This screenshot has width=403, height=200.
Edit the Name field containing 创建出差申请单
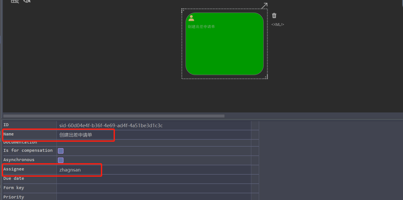coord(154,135)
